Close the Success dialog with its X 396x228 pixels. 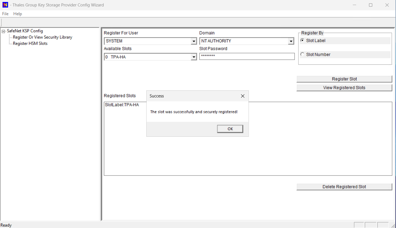[242, 96]
